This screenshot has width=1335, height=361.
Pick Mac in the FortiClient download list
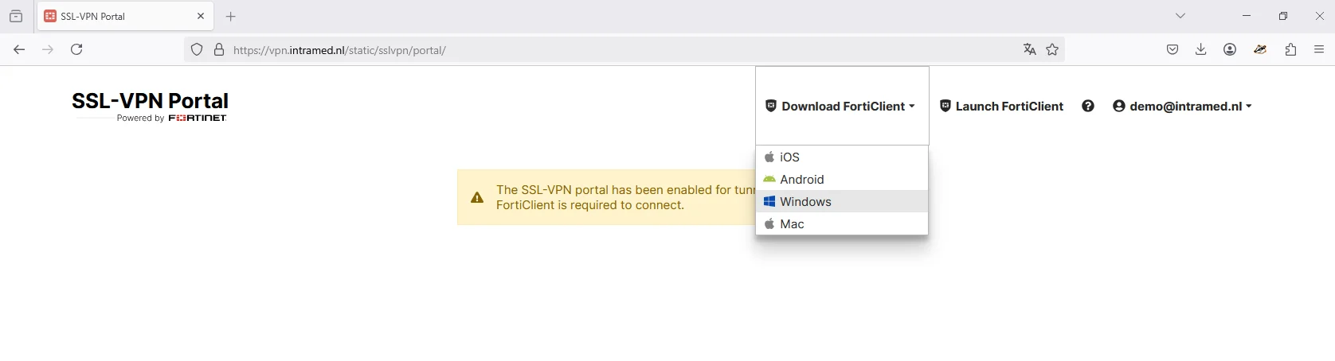click(x=842, y=223)
